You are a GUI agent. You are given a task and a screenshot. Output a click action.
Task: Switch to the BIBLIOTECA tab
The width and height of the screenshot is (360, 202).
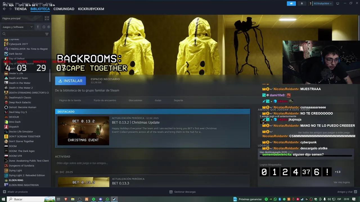40,9
